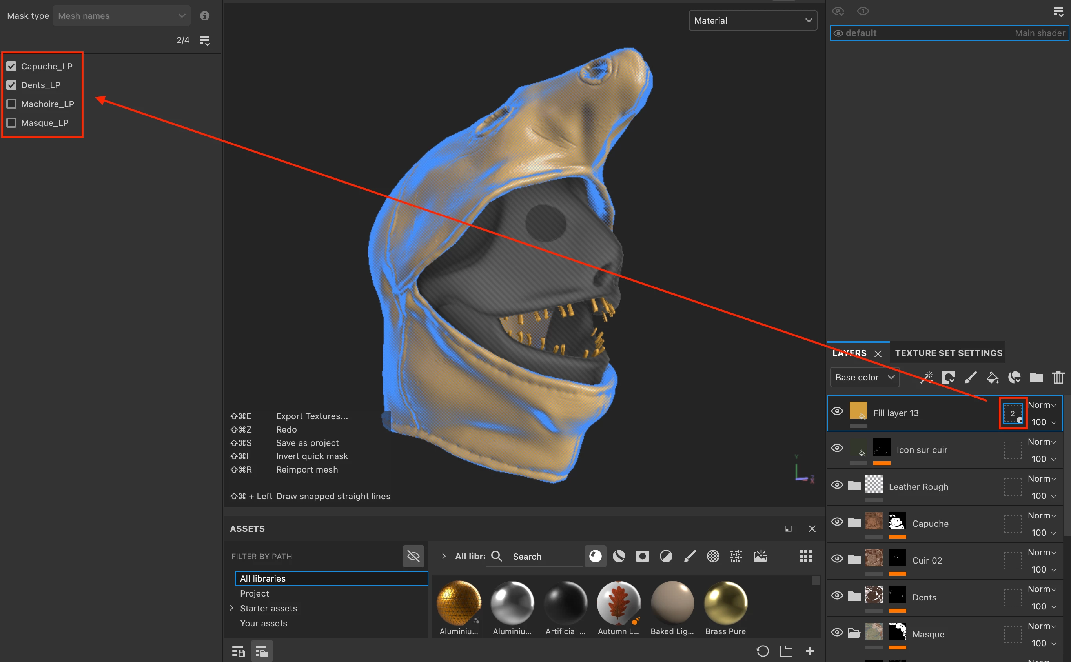Expand the Starter assets tree item
The image size is (1071, 662).
(x=231, y=608)
